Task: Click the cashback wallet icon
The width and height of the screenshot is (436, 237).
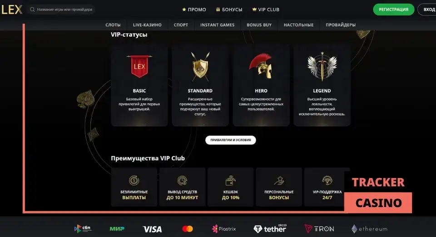Action: tap(231, 180)
